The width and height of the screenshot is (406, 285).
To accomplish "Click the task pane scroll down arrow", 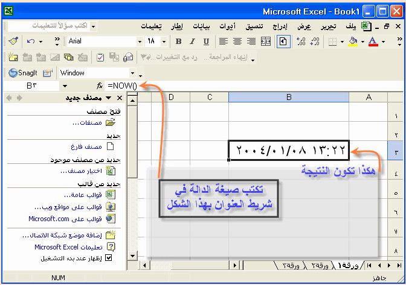I will [x=132, y=256].
